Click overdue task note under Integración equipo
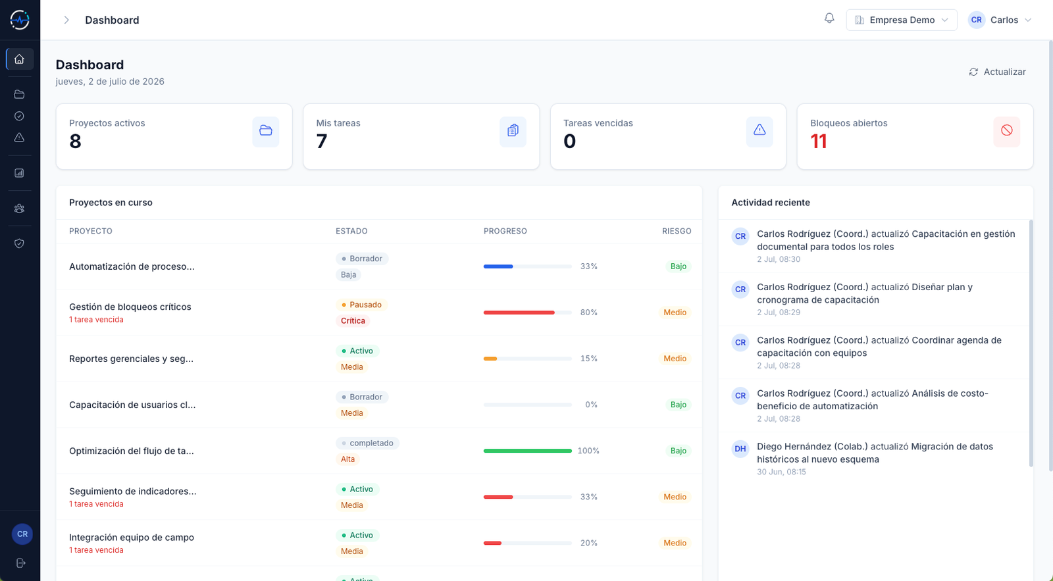 [x=96, y=550]
